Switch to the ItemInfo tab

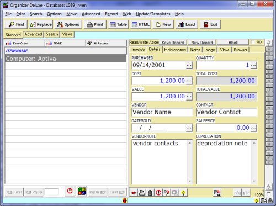(139, 50)
